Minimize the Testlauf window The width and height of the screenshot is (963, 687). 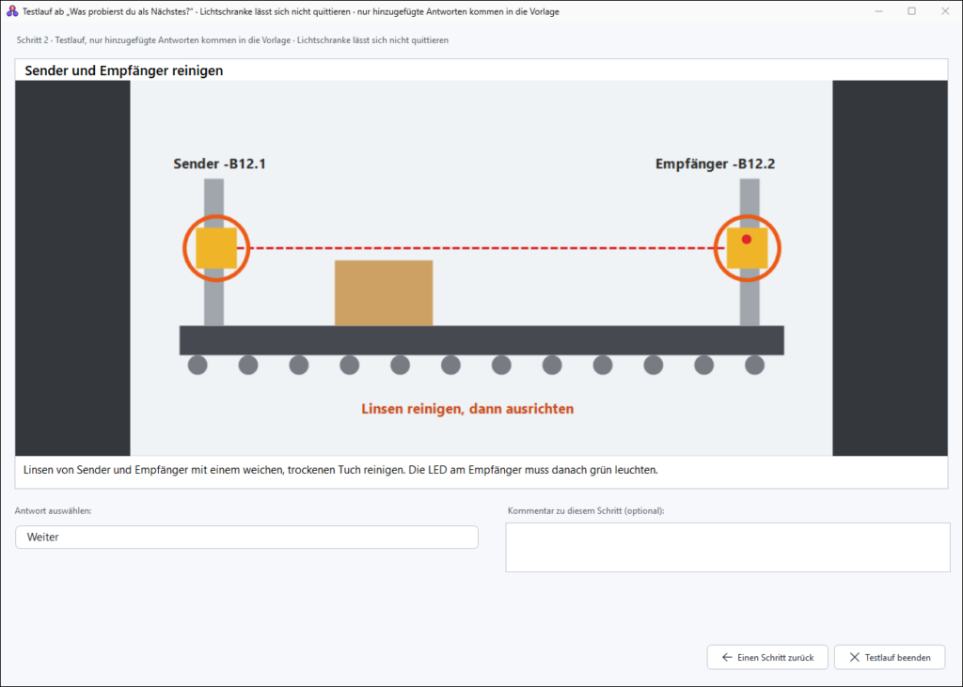click(879, 11)
